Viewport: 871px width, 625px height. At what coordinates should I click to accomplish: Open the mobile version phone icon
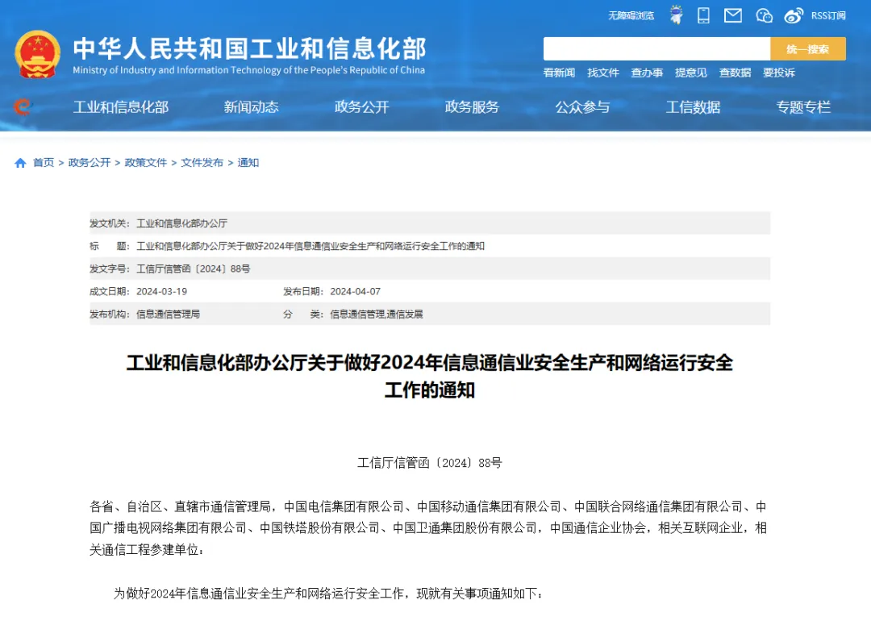pyautogui.click(x=703, y=15)
